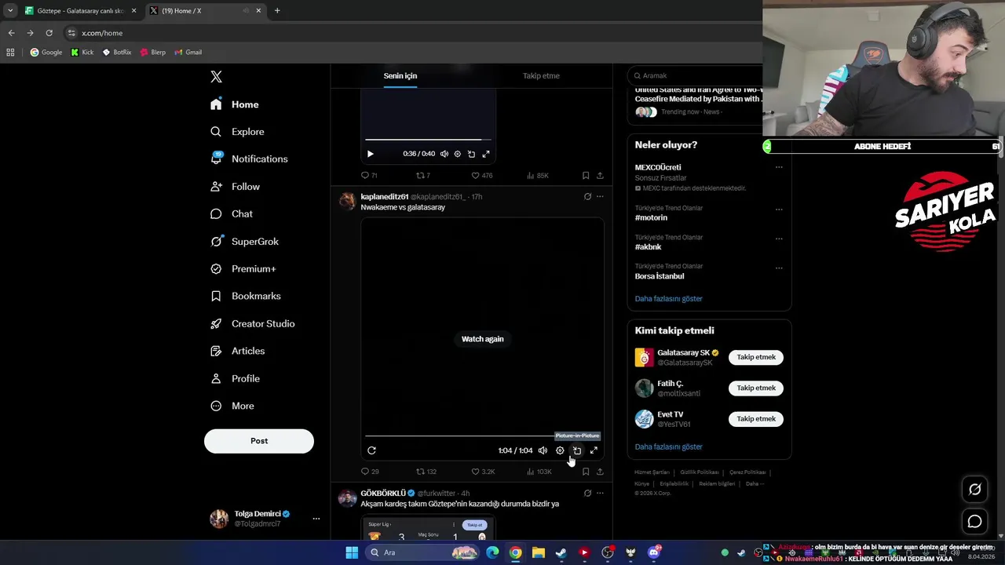This screenshot has width=1005, height=565.
Task: Follow Galatasaray SK with Takip etmek
Action: click(756, 357)
